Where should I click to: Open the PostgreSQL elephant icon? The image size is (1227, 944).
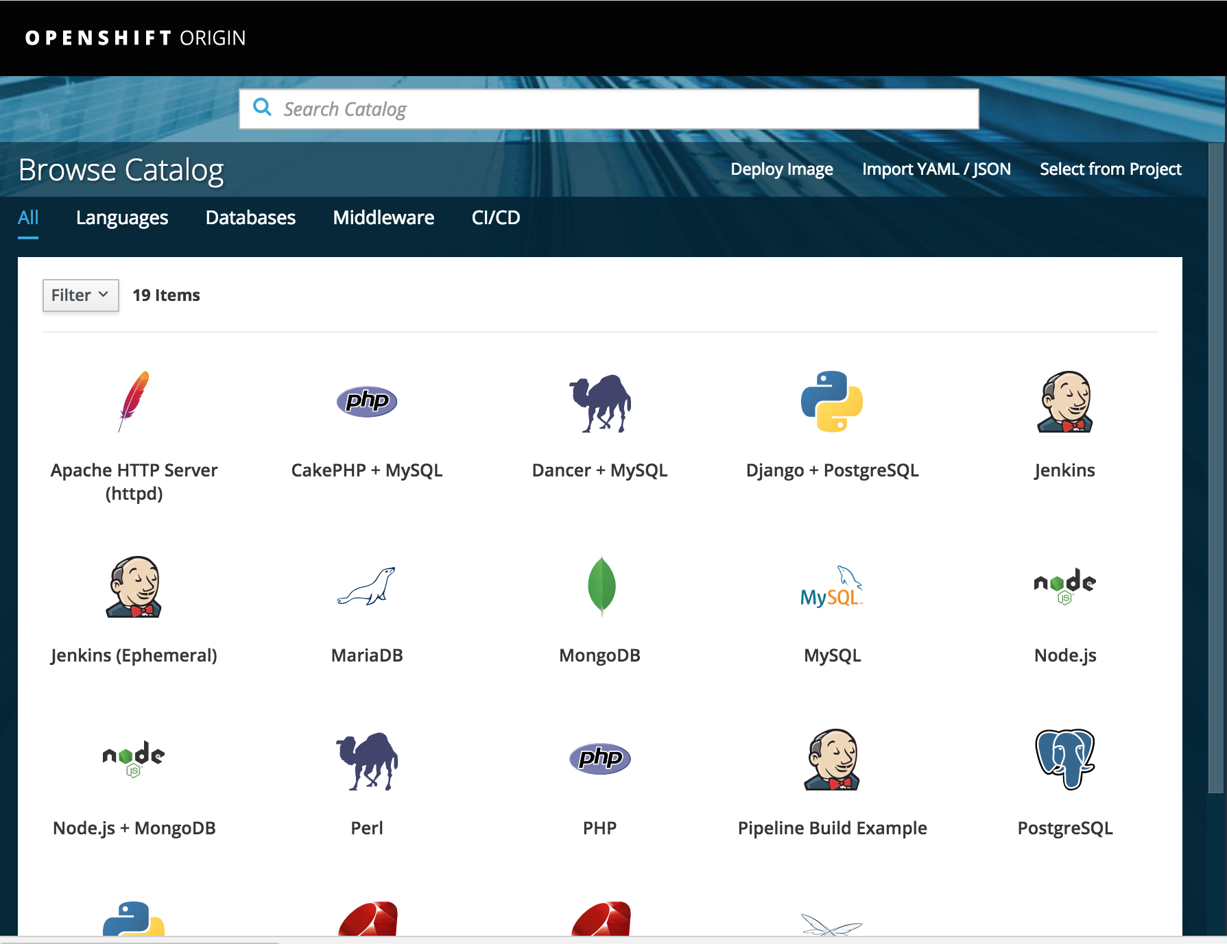1065,760
